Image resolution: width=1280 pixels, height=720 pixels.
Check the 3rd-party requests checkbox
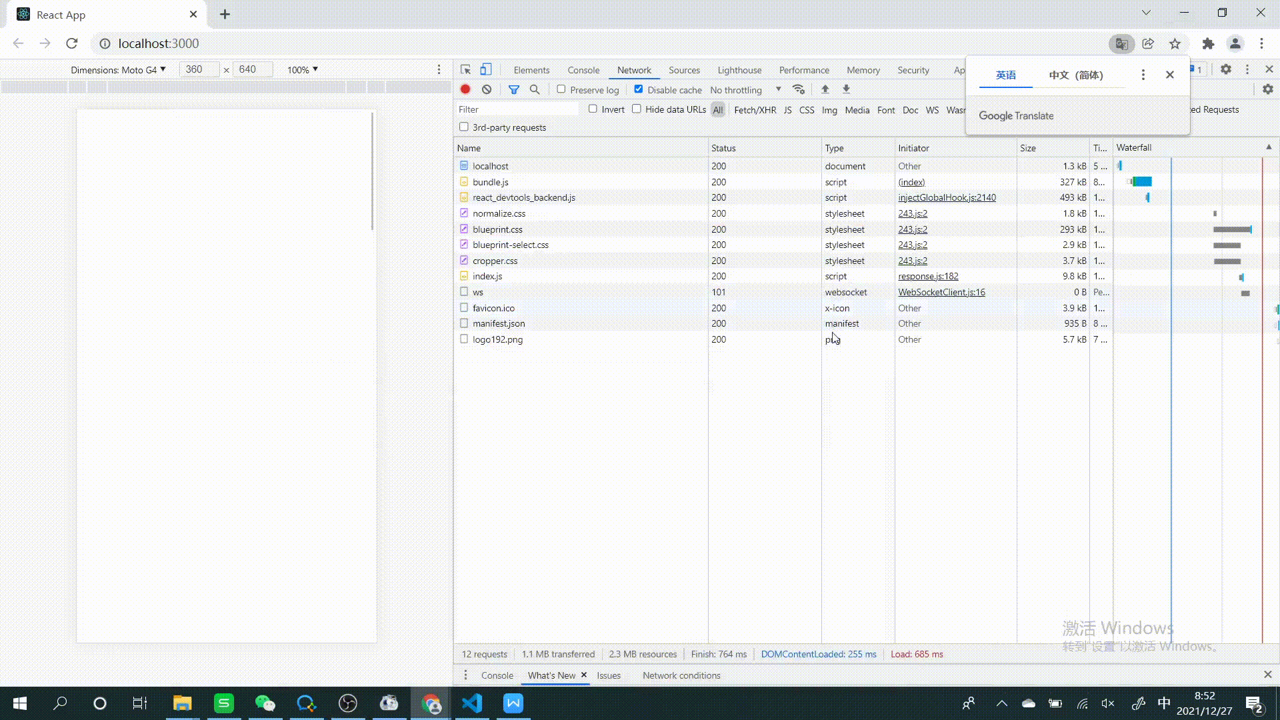click(x=464, y=127)
